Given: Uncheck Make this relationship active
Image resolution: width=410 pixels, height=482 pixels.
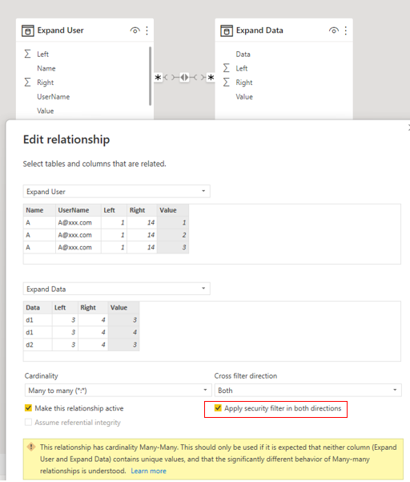Looking at the screenshot, I should click(x=28, y=408).
